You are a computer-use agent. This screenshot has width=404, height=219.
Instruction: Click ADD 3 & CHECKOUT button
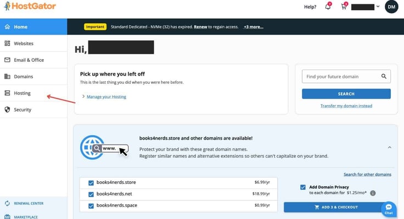[x=336, y=207]
